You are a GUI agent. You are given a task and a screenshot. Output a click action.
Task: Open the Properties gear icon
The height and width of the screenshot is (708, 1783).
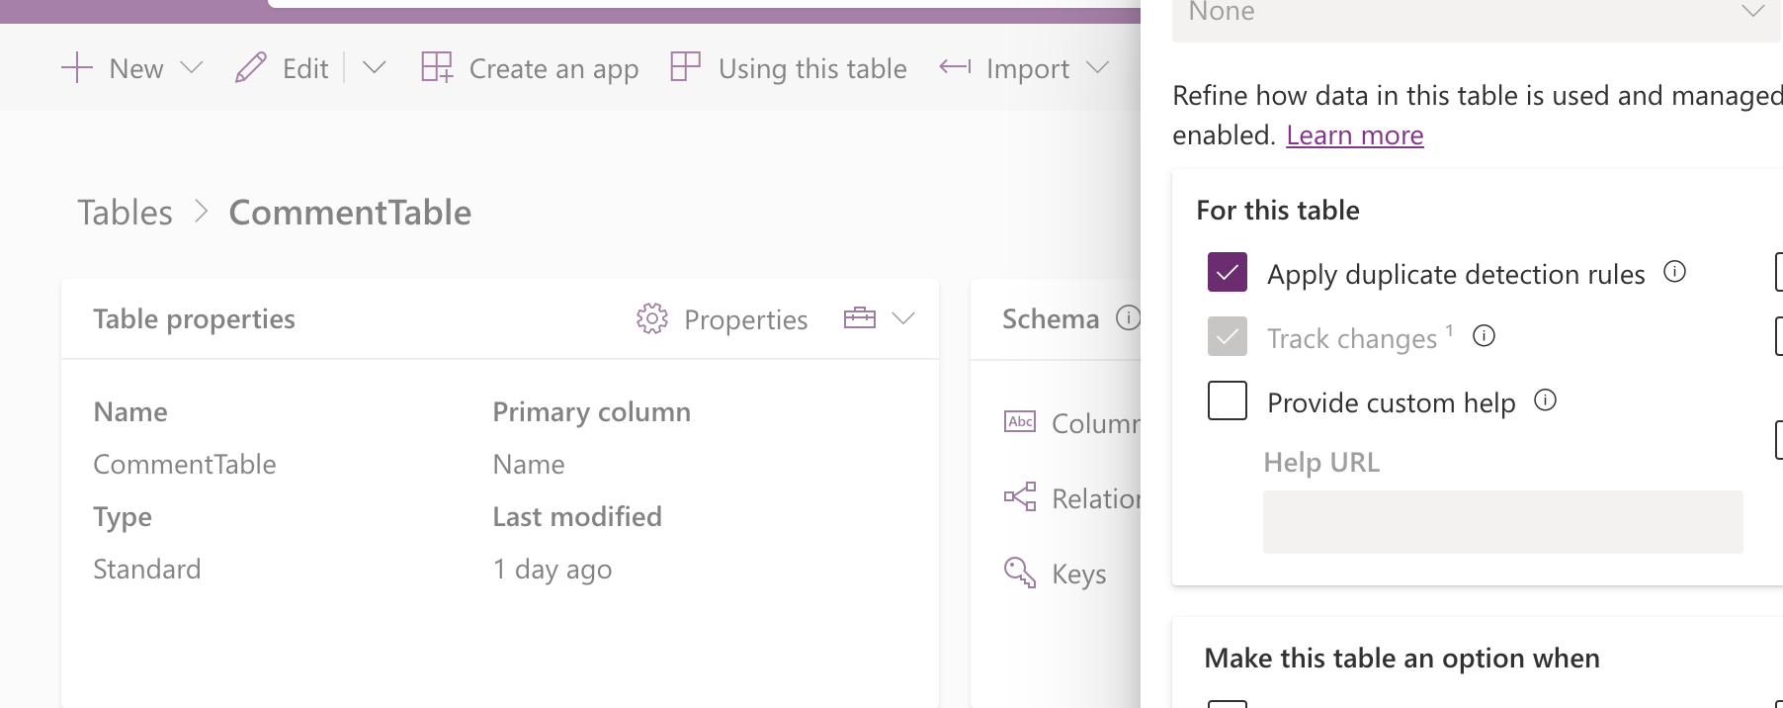tap(652, 318)
